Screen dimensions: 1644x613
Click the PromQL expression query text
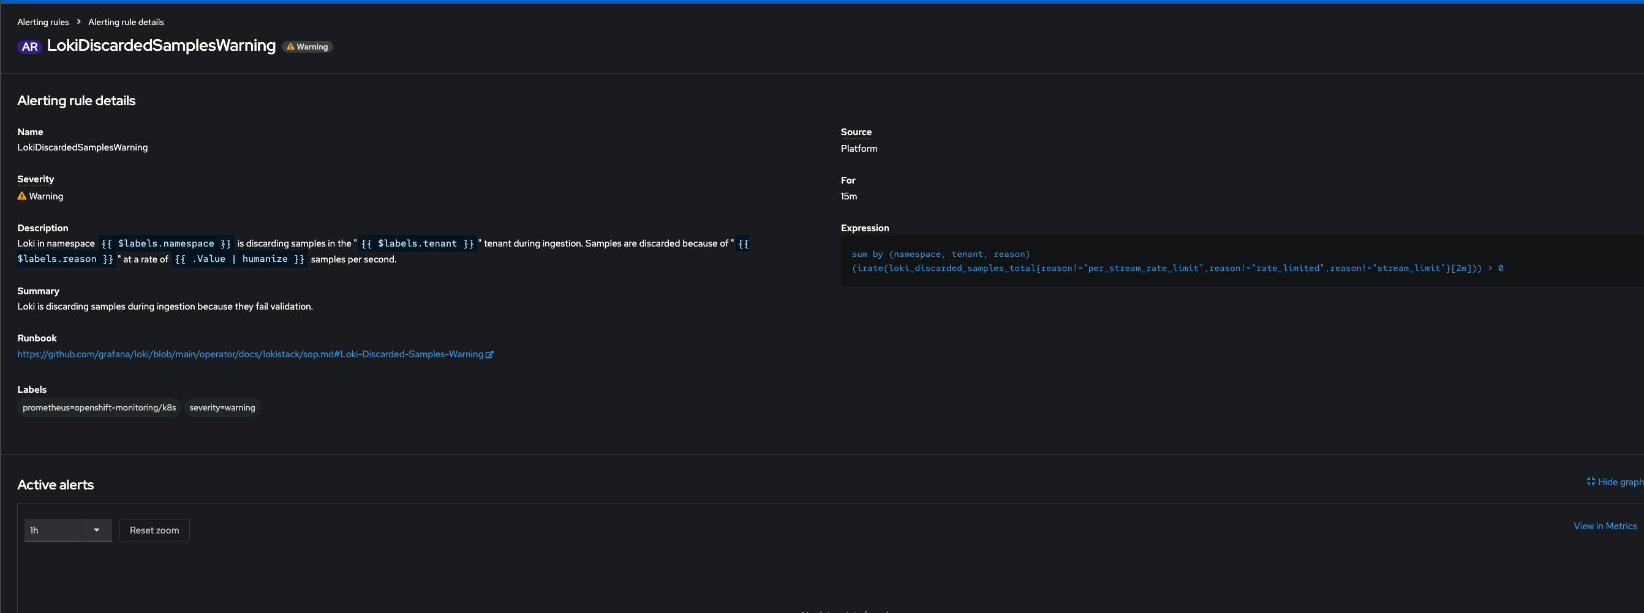(x=1177, y=261)
